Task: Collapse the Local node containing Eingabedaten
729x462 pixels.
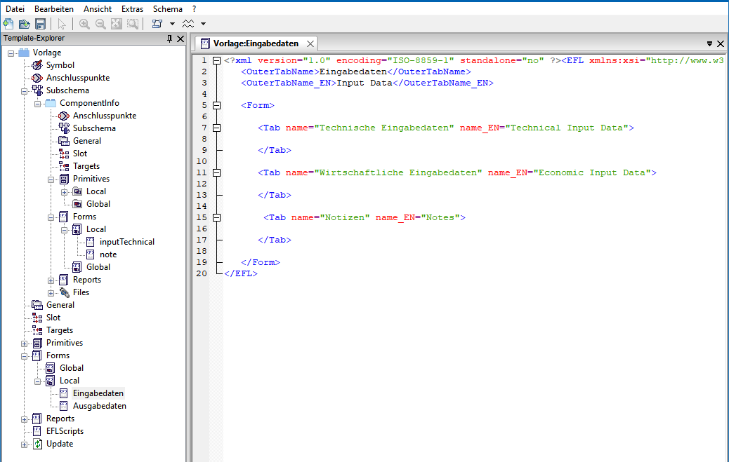Action: click(38, 381)
